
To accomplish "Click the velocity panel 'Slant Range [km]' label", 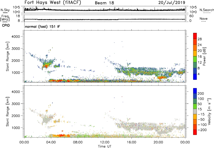I will (x=7, y=112).
